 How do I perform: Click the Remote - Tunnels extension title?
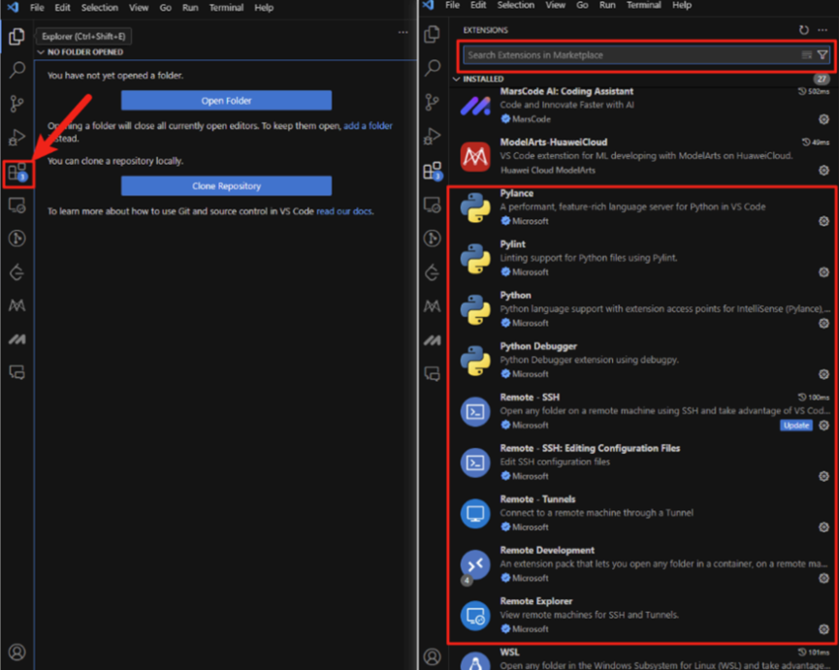(537, 499)
